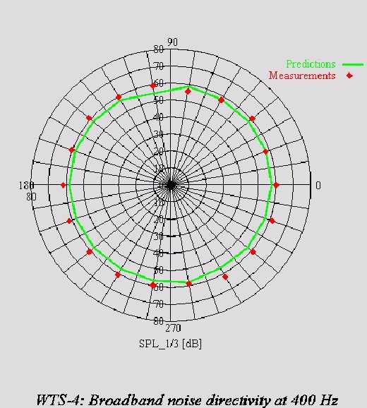Click the center origin of the polar plot

(170, 185)
